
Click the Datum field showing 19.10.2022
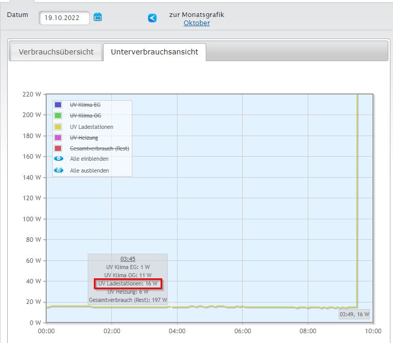(64, 17)
